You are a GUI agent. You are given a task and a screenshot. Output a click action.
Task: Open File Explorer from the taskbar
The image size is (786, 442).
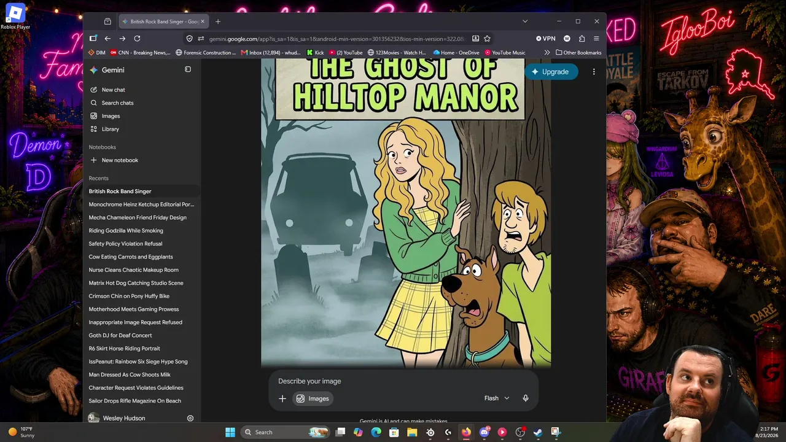coord(412,432)
